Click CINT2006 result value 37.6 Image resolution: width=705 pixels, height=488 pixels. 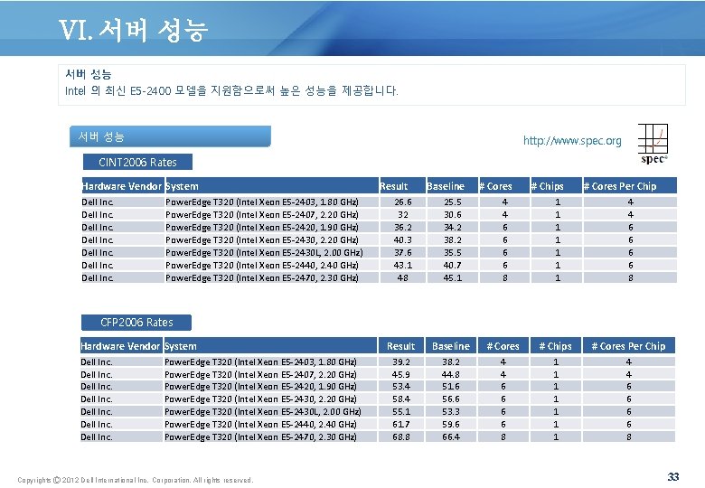click(x=403, y=252)
